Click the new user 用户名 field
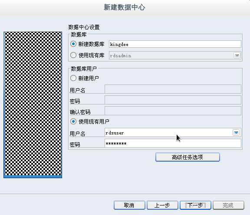250x215 pixels. (x=173, y=89)
